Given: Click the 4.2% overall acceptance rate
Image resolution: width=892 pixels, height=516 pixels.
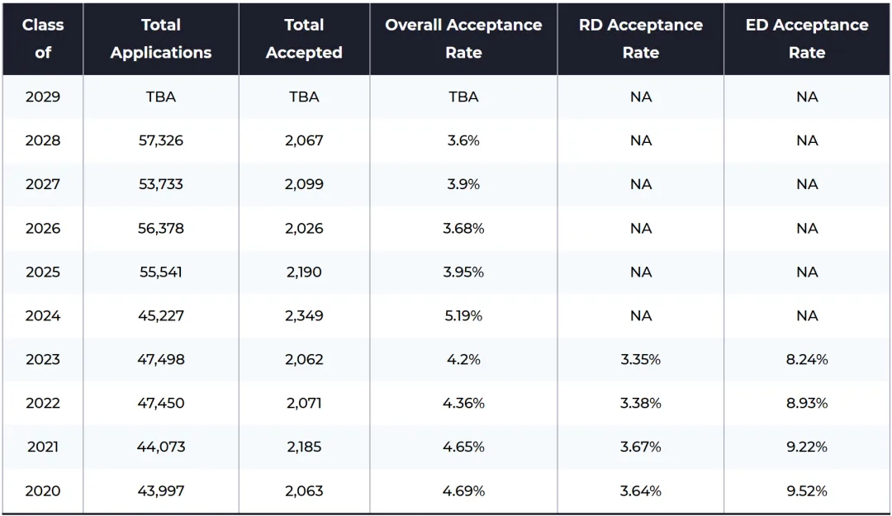Looking at the screenshot, I should pos(463,359).
